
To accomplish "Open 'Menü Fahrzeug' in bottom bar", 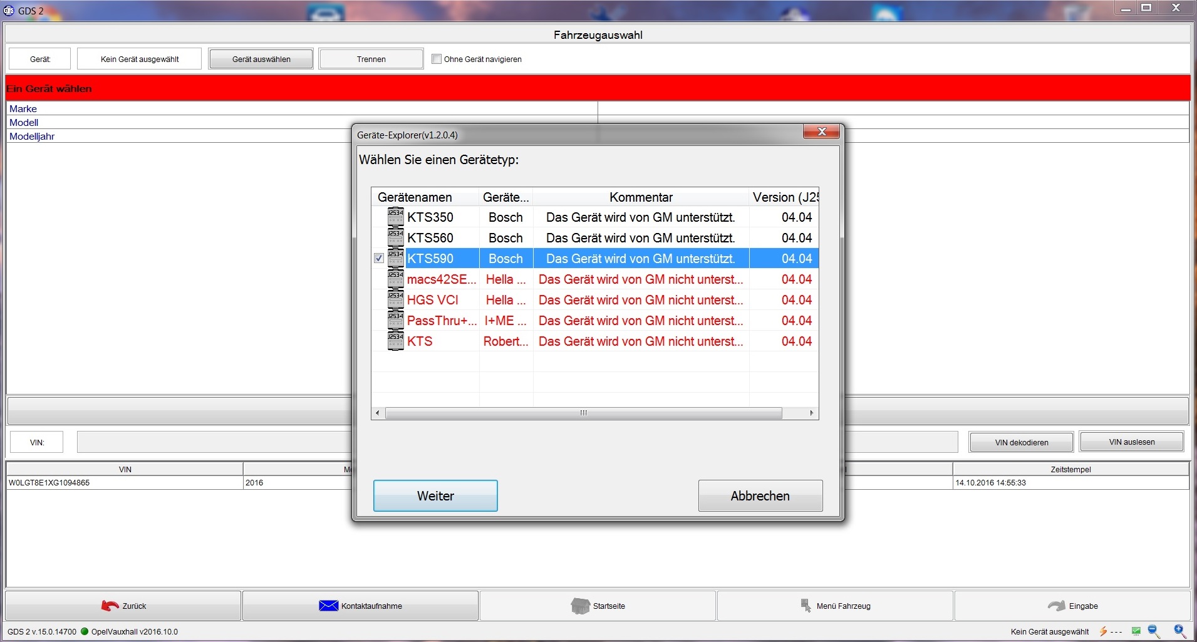I will tap(835, 606).
